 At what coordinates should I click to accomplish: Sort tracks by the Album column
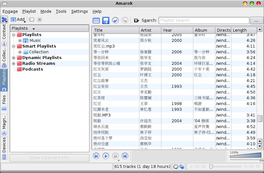click(204, 30)
